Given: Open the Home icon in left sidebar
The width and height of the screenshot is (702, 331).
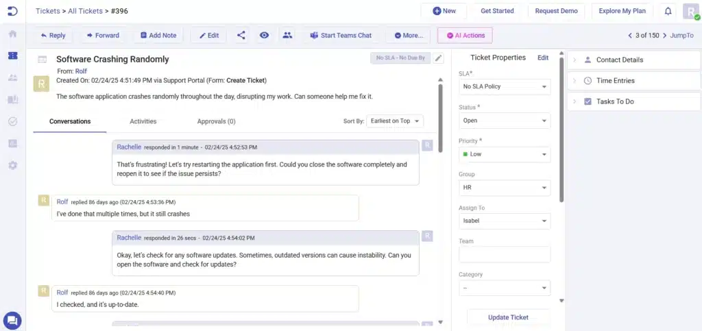Looking at the screenshot, I should [12, 34].
